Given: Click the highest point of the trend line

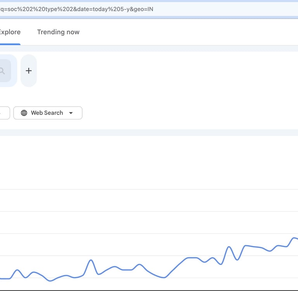Looking at the screenshot, I should pyautogui.click(x=294, y=238).
